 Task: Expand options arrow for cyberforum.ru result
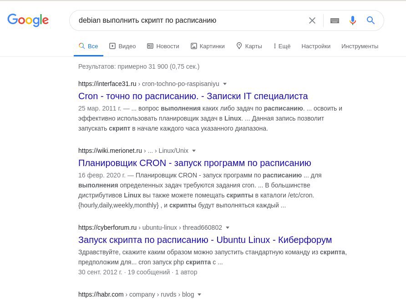[x=228, y=227]
